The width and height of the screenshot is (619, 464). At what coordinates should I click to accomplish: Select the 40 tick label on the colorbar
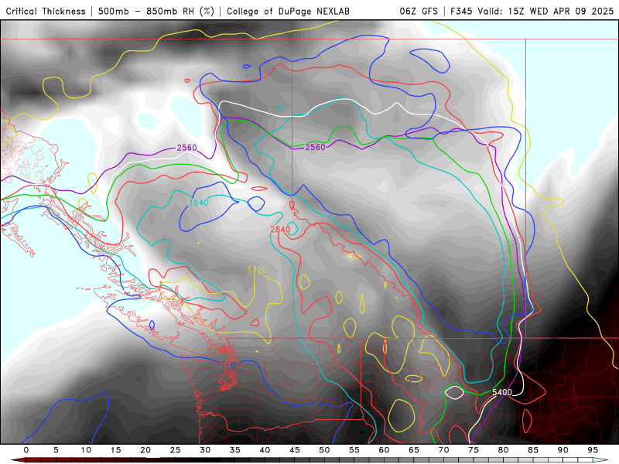(265, 450)
